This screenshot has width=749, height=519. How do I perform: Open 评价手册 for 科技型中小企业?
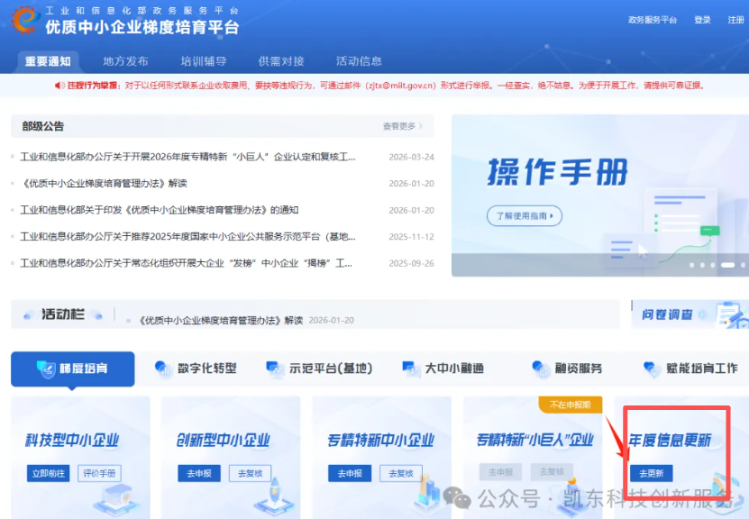point(99,473)
